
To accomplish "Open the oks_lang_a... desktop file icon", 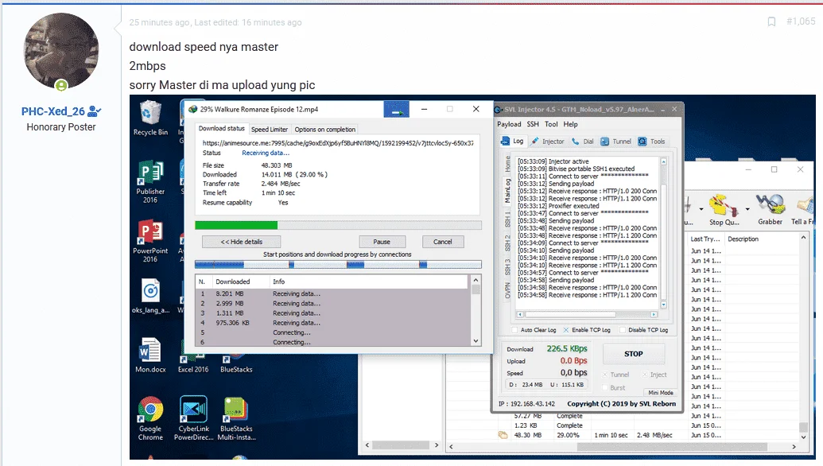I will [150, 296].
